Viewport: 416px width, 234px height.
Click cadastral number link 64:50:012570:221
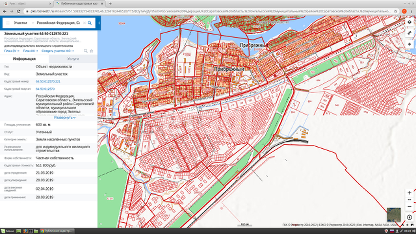click(48, 81)
